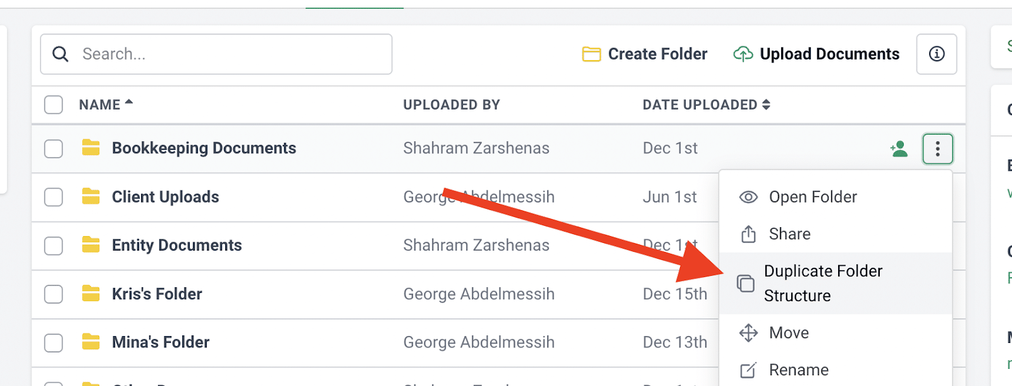Open the three-dot menu on Bookkeeping Documents
The image size is (1012, 386).
coord(937,149)
